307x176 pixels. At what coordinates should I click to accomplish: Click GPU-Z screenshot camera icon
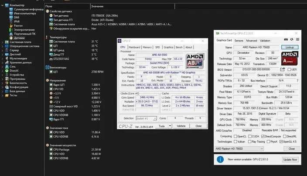pos(286,39)
